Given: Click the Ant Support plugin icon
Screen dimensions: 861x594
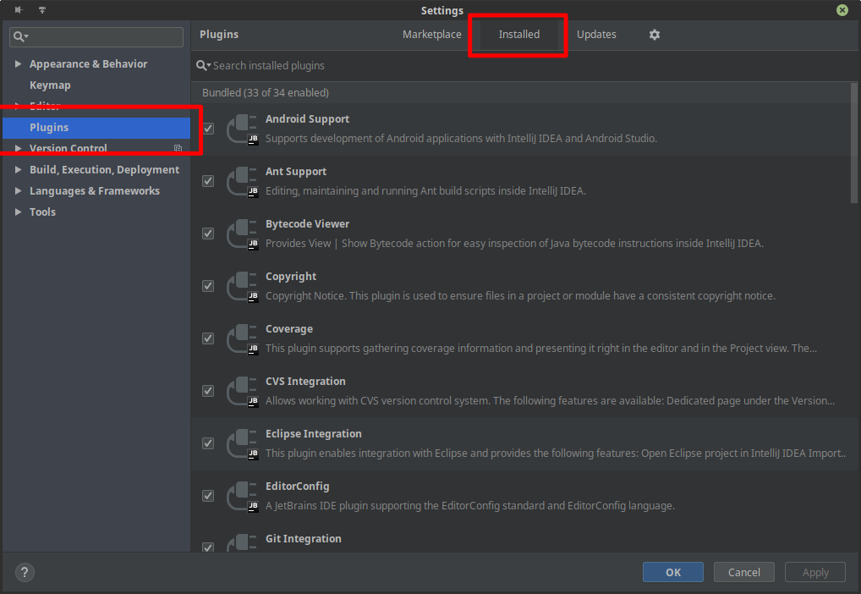Looking at the screenshot, I should 242,181.
